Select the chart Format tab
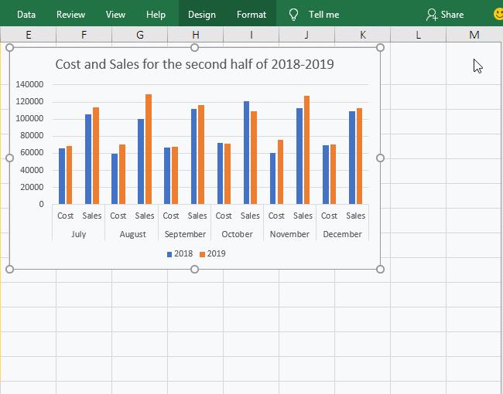 pyautogui.click(x=251, y=14)
